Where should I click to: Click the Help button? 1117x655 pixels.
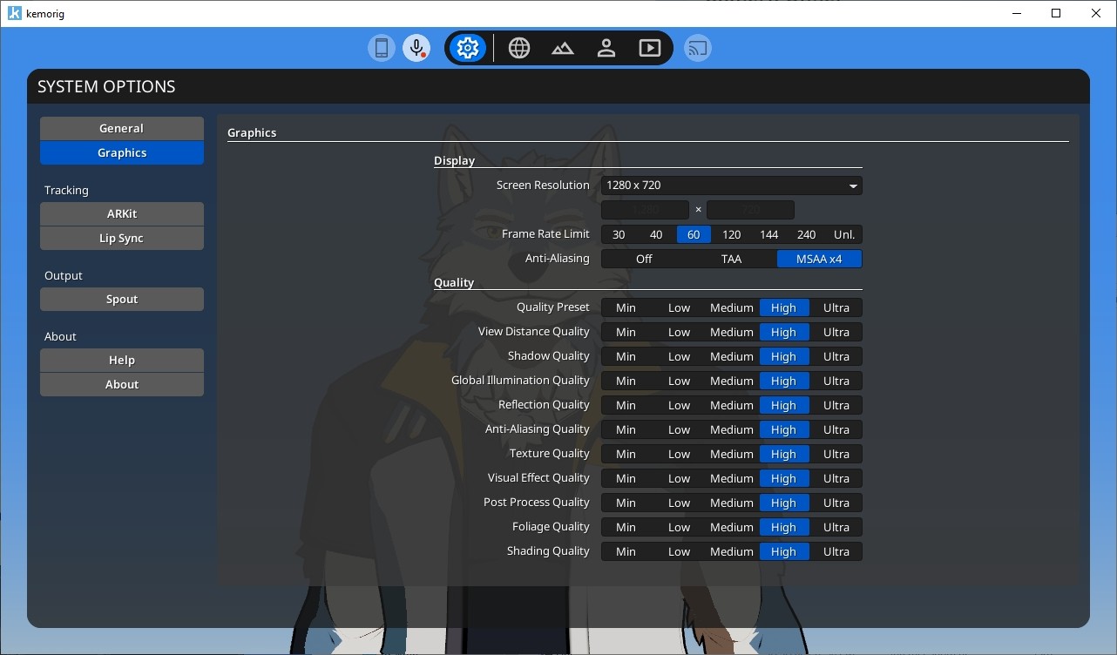pos(121,360)
